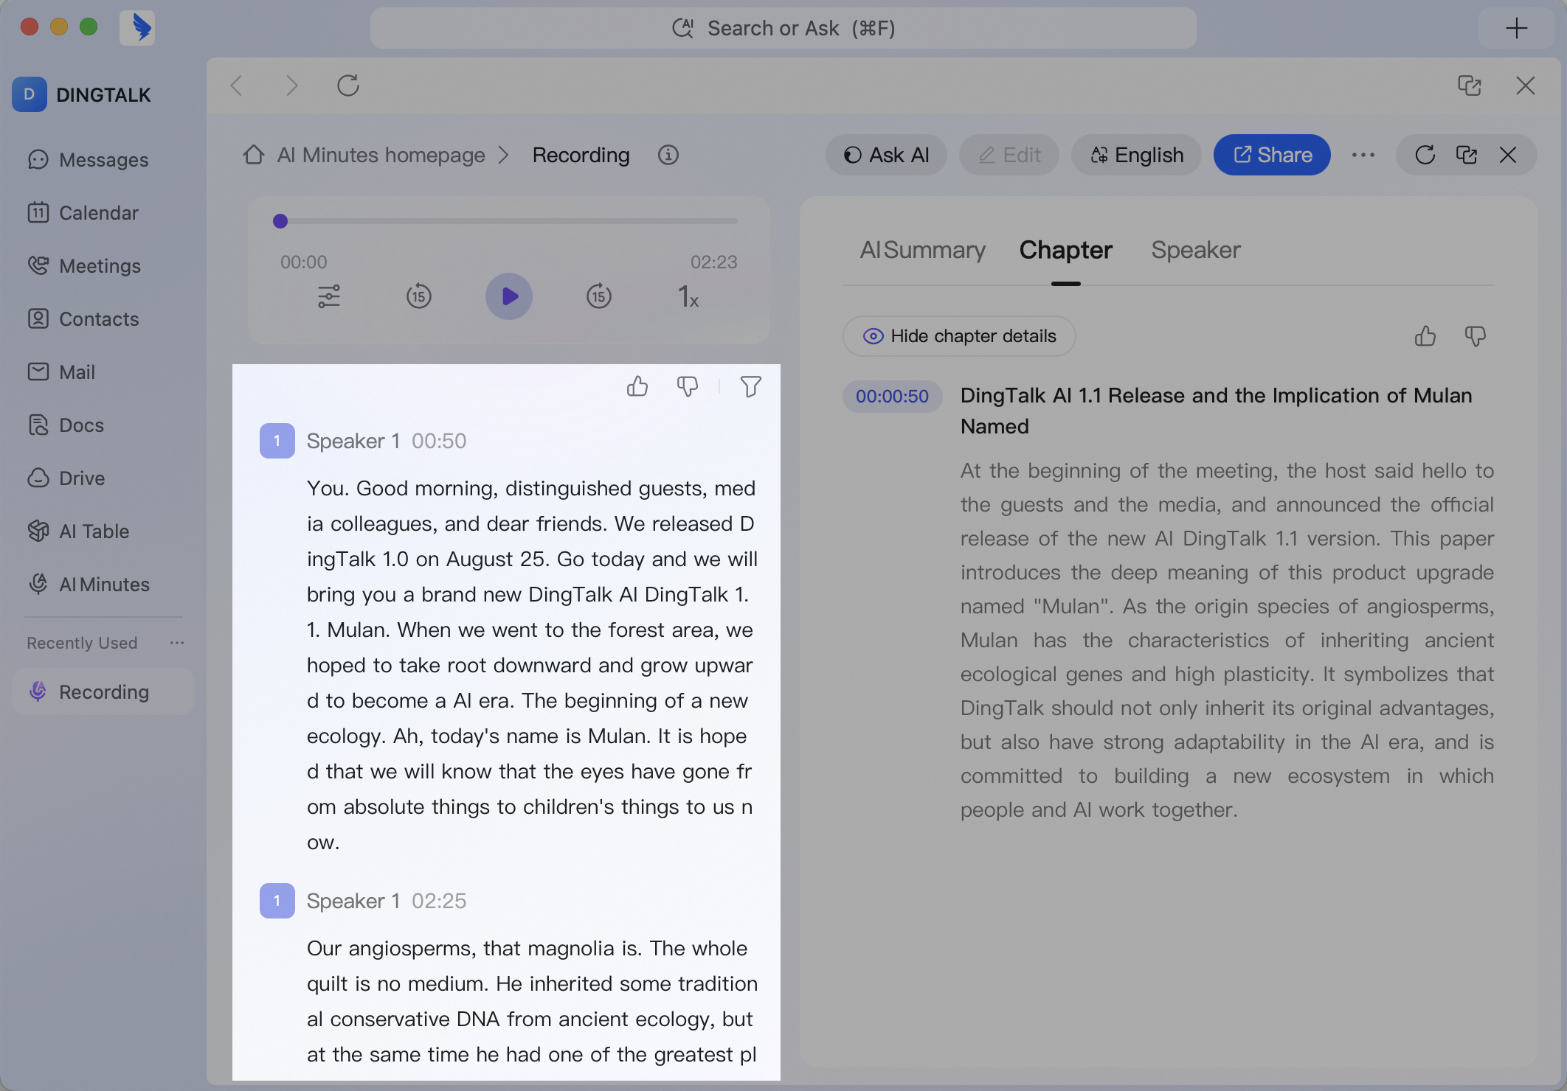
Task: Select the Chapter tab
Action: (x=1065, y=251)
